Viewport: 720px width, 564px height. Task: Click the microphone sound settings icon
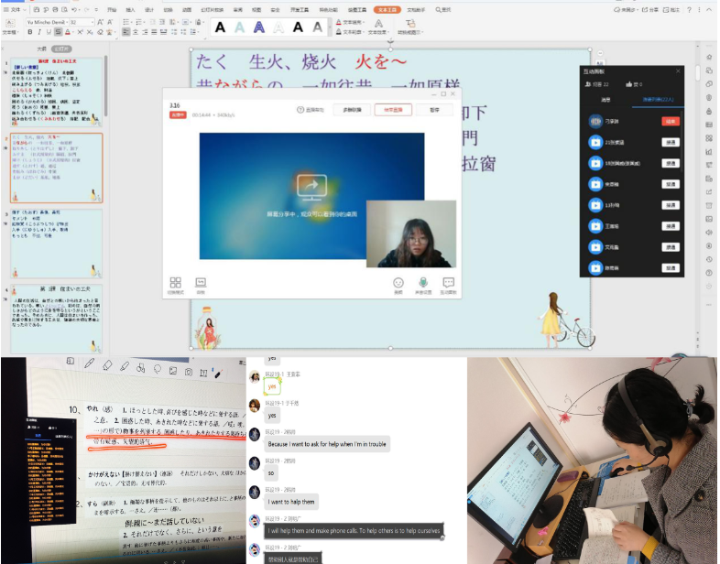[423, 284]
